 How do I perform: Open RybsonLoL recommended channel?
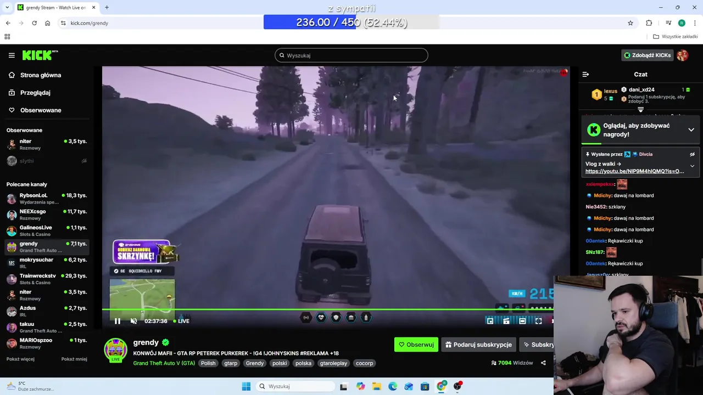point(47,199)
